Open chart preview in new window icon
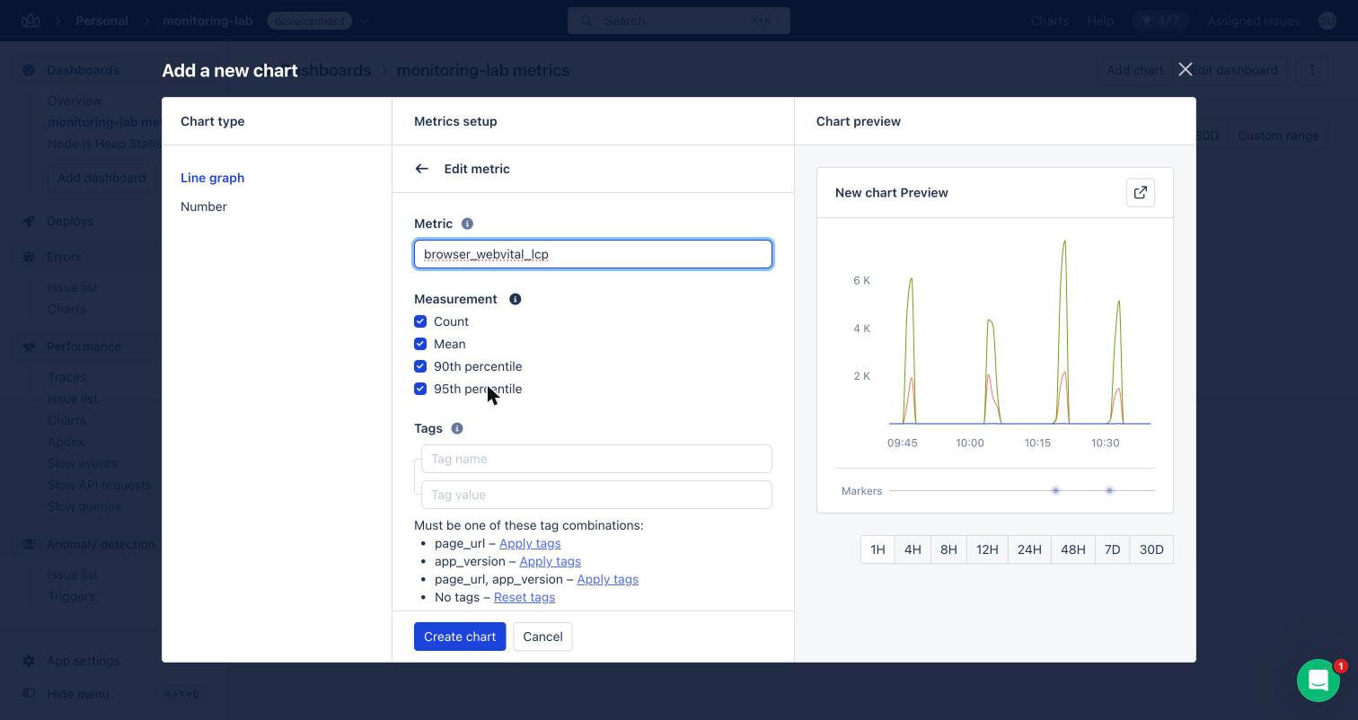 coord(1141,193)
